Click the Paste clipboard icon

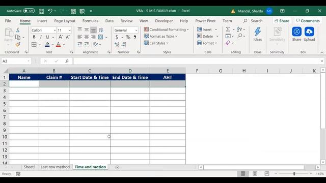pos(9,33)
